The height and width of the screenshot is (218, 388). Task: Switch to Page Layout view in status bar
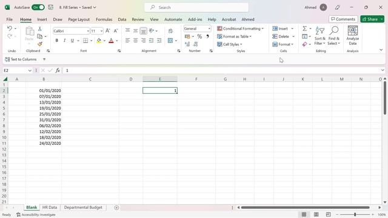(316, 214)
